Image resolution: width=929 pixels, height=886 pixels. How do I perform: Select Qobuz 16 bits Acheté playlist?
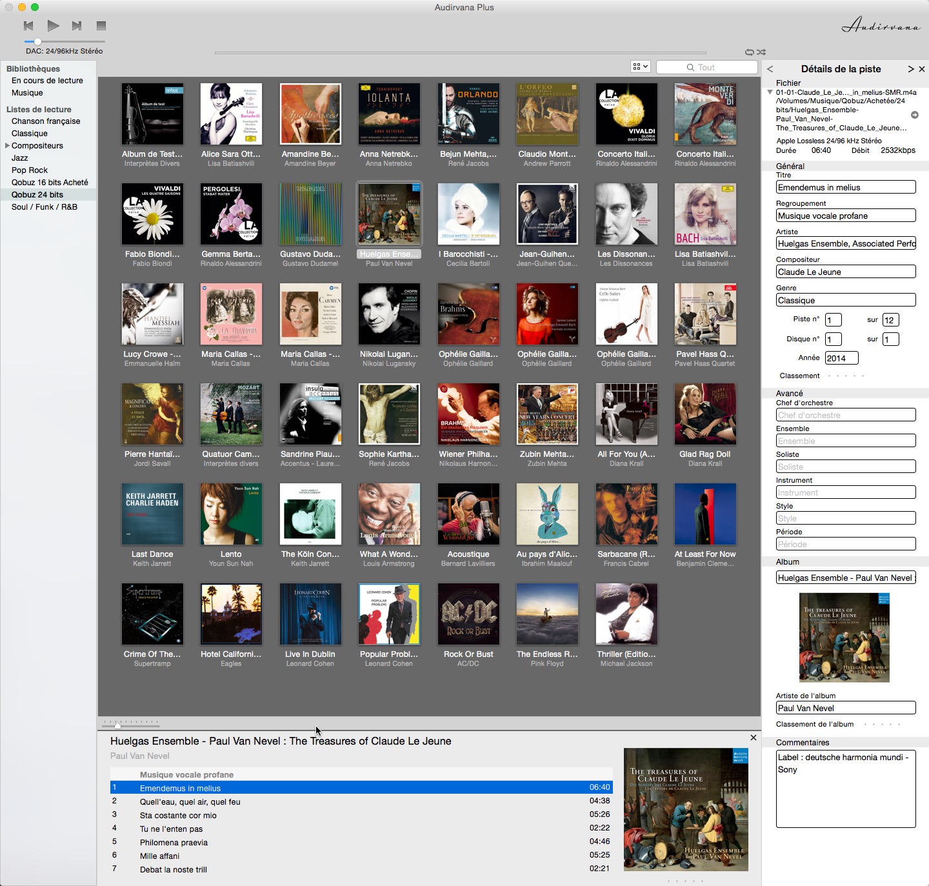(x=50, y=183)
